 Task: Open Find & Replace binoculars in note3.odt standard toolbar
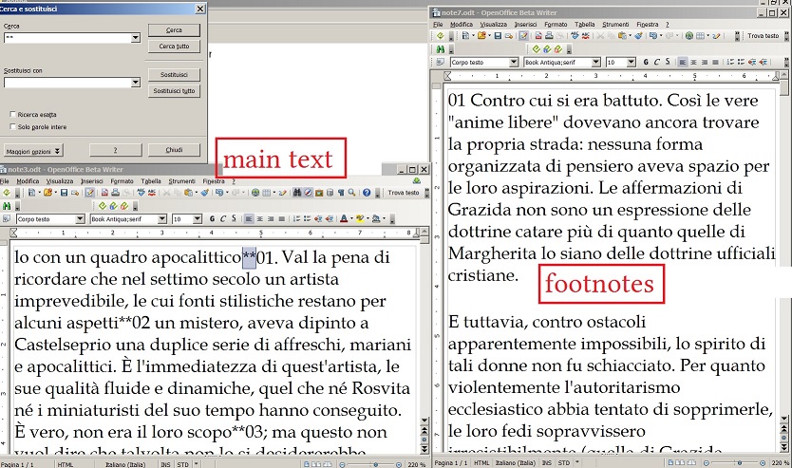(297, 193)
